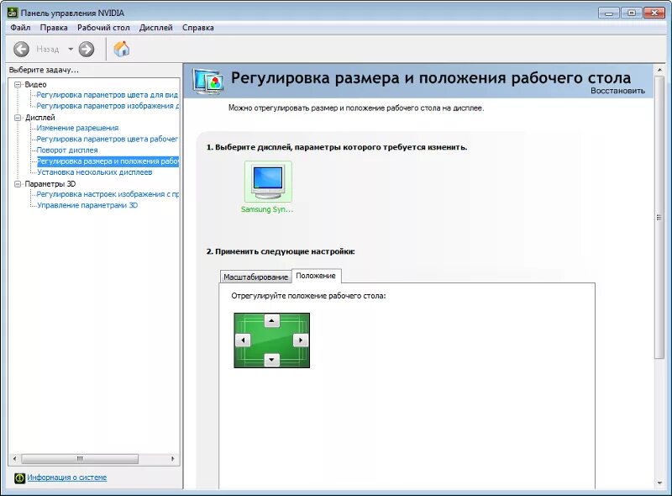Open the Справка menu

pyautogui.click(x=198, y=28)
